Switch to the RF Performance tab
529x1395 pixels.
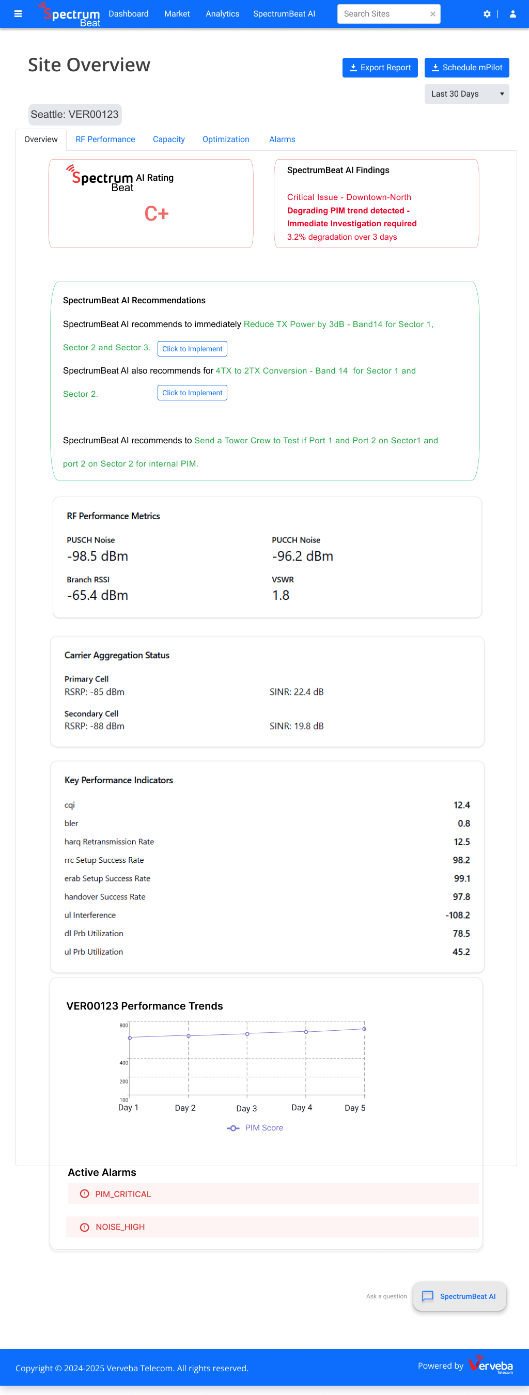(x=105, y=139)
